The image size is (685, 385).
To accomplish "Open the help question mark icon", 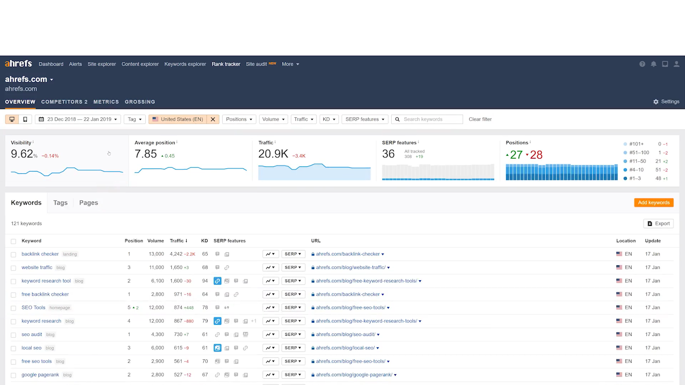I will [642, 64].
